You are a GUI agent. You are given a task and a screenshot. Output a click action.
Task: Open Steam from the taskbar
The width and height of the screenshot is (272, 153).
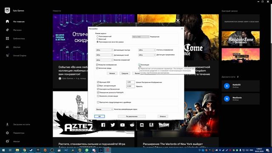click(x=31, y=150)
